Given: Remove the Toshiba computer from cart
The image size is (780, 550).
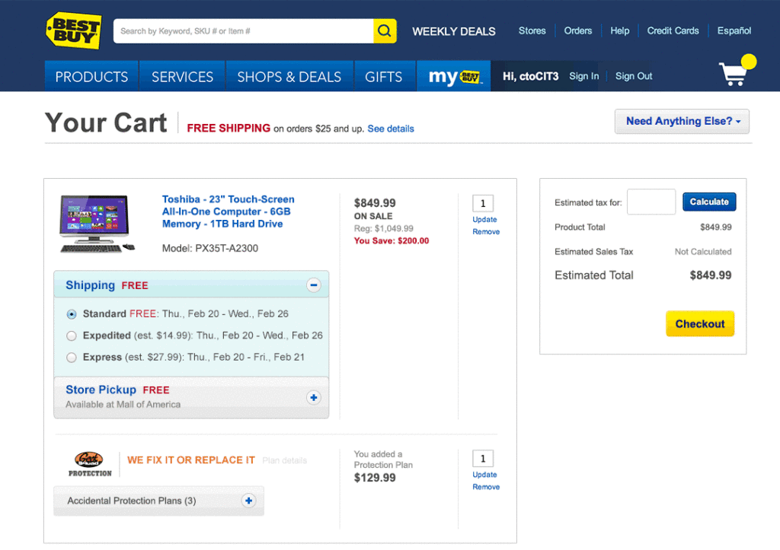Looking at the screenshot, I should point(486,232).
